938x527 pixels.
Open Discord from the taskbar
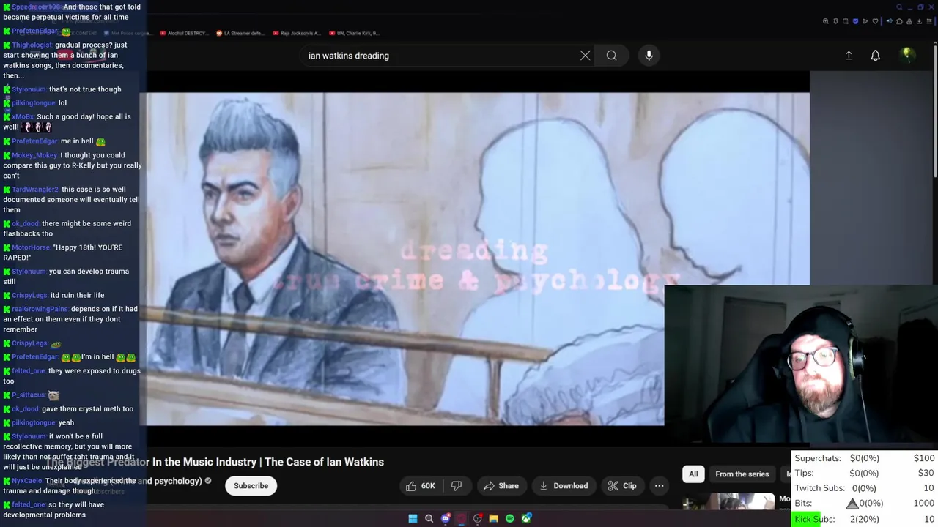446,518
